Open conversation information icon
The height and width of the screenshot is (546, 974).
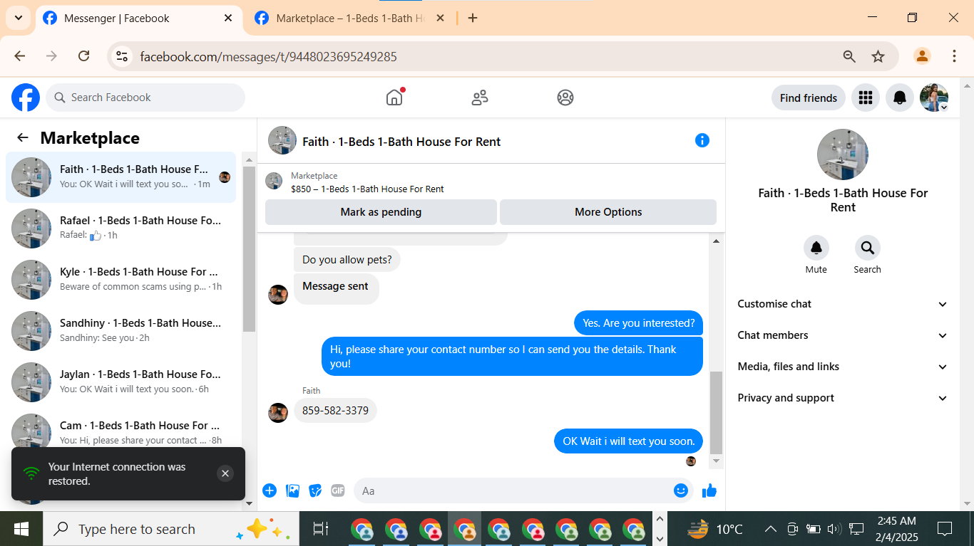(x=702, y=140)
